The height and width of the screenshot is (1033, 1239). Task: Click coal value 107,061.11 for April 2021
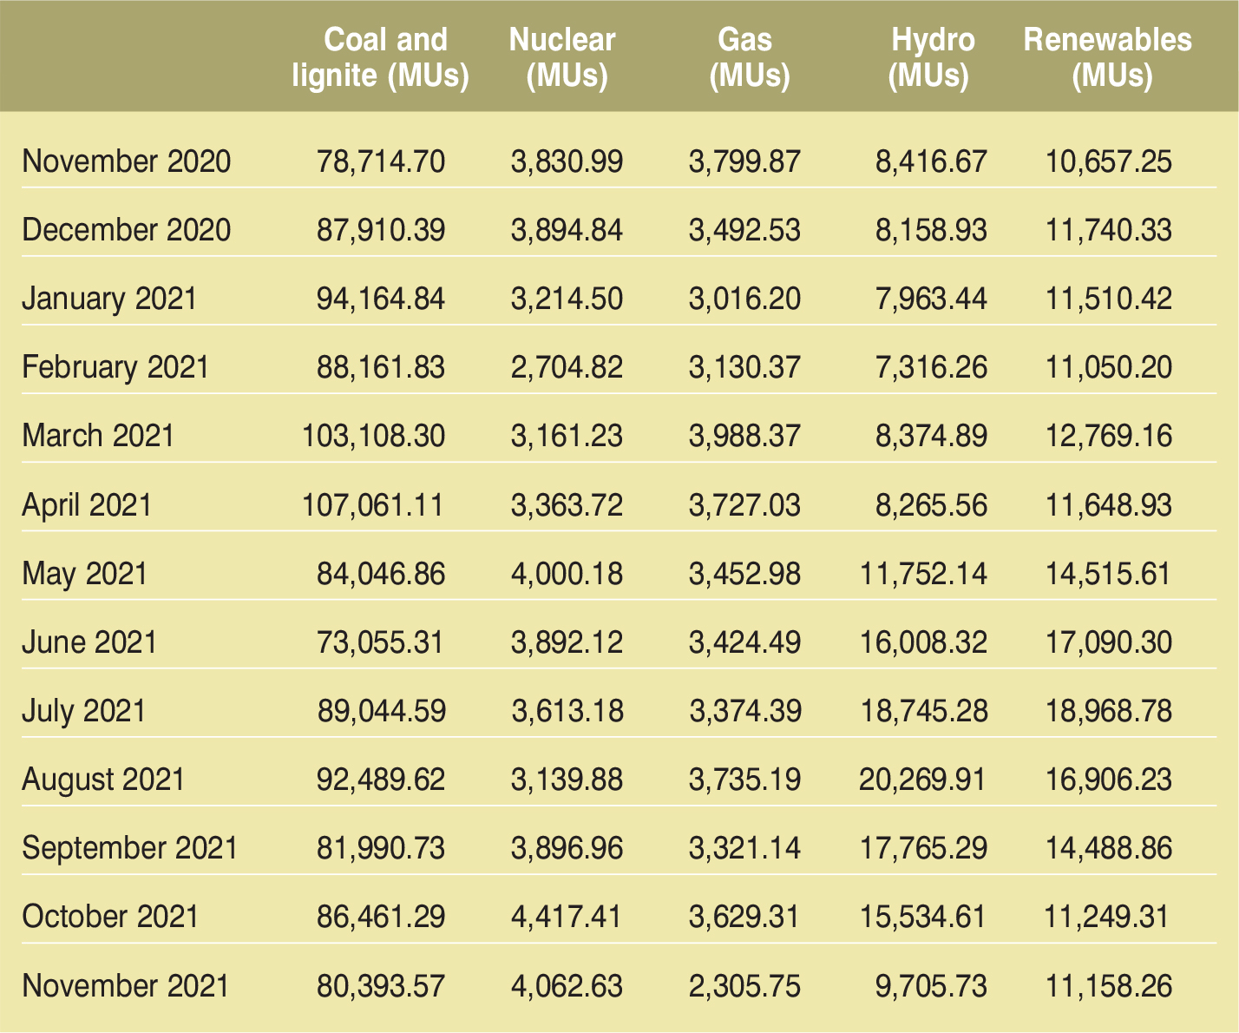tap(373, 505)
